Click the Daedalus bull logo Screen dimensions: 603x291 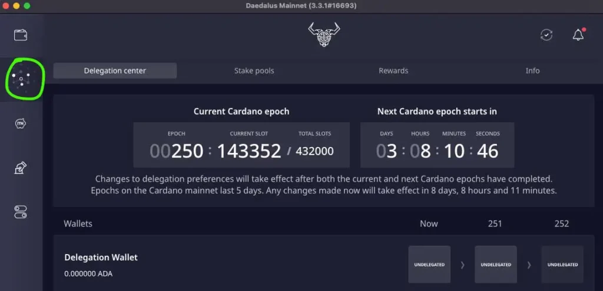324,35
